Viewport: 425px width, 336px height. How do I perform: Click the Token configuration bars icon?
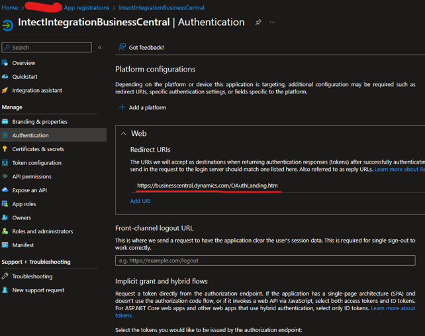[5, 162]
